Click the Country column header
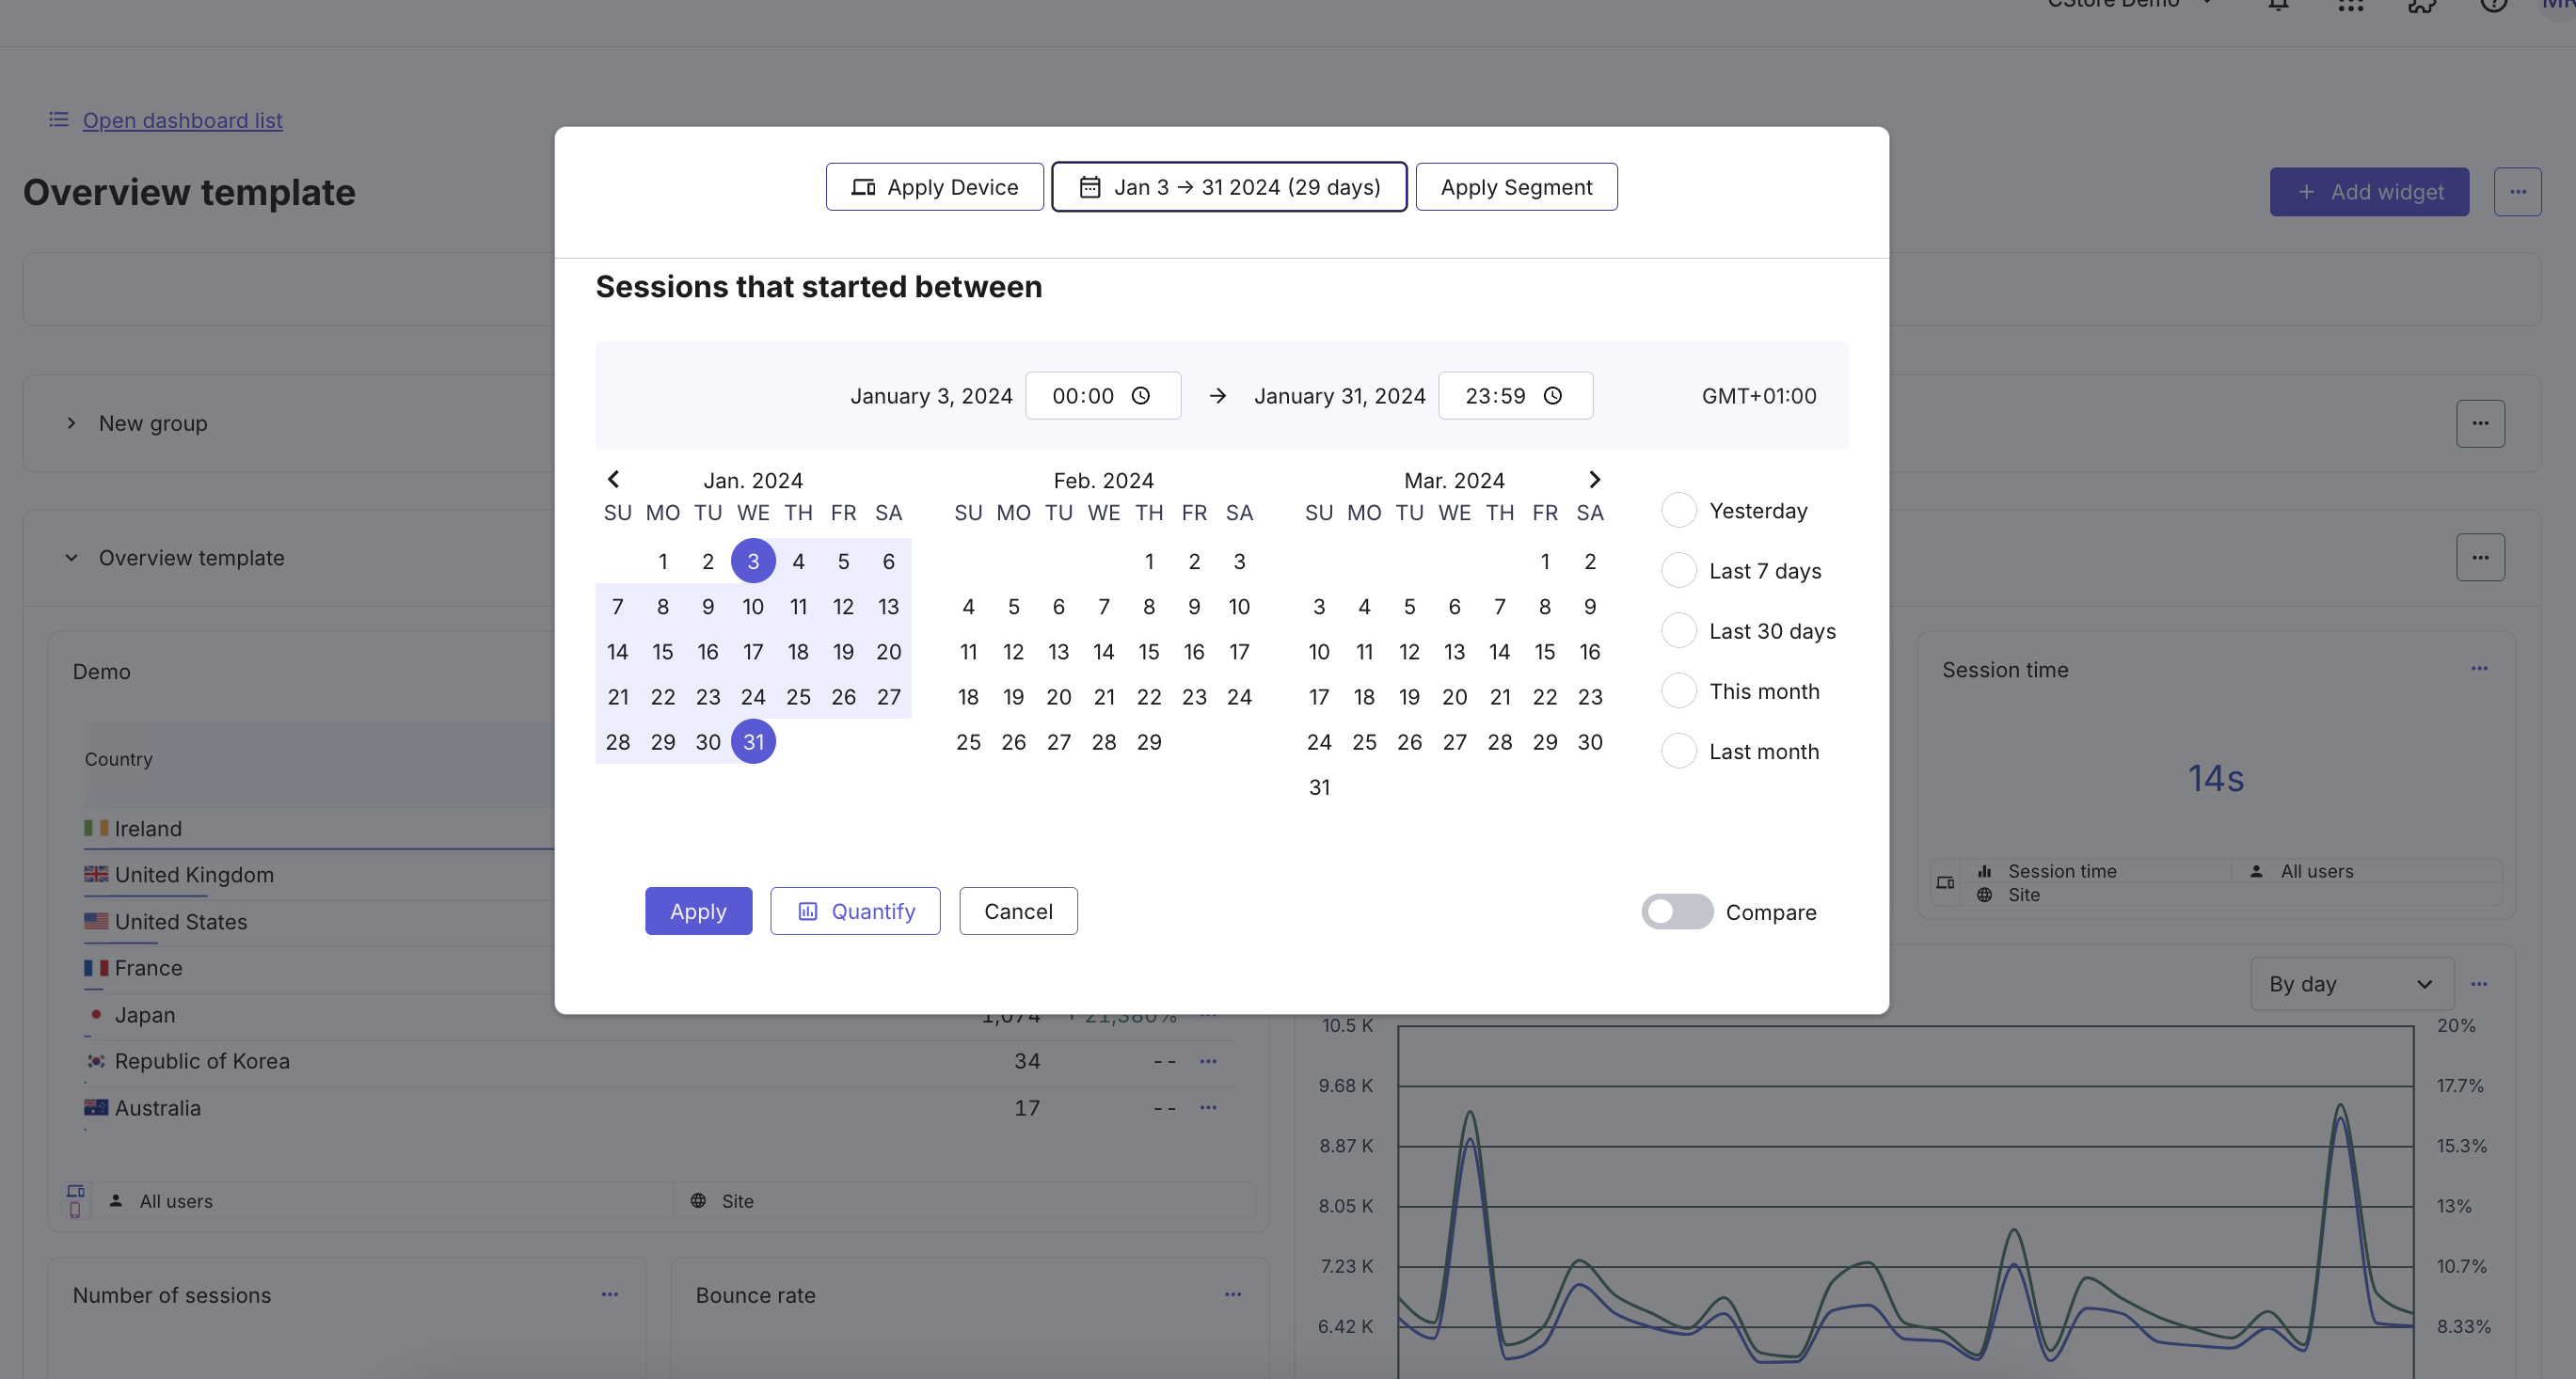This screenshot has width=2576, height=1379. click(119, 759)
